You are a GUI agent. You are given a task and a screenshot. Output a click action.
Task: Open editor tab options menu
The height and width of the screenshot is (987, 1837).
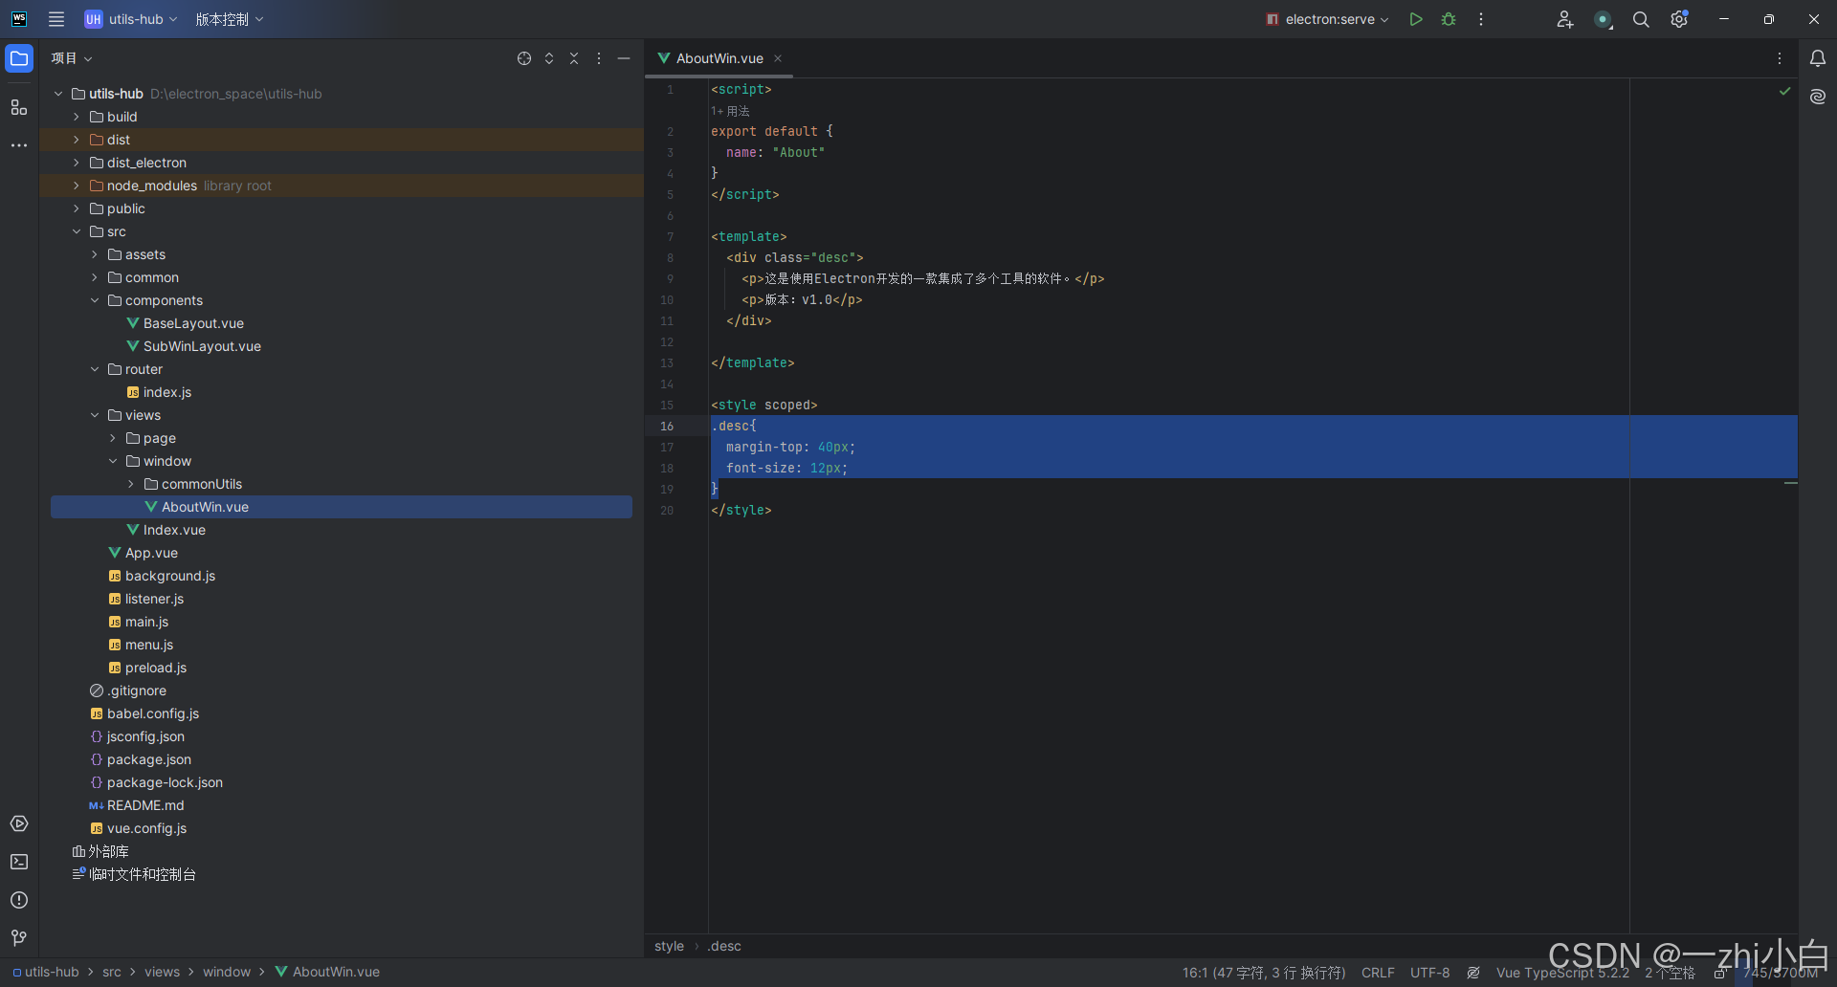click(x=1780, y=58)
